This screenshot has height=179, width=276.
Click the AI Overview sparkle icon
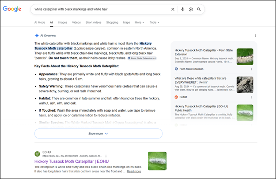pyautogui.click(x=37, y=35)
